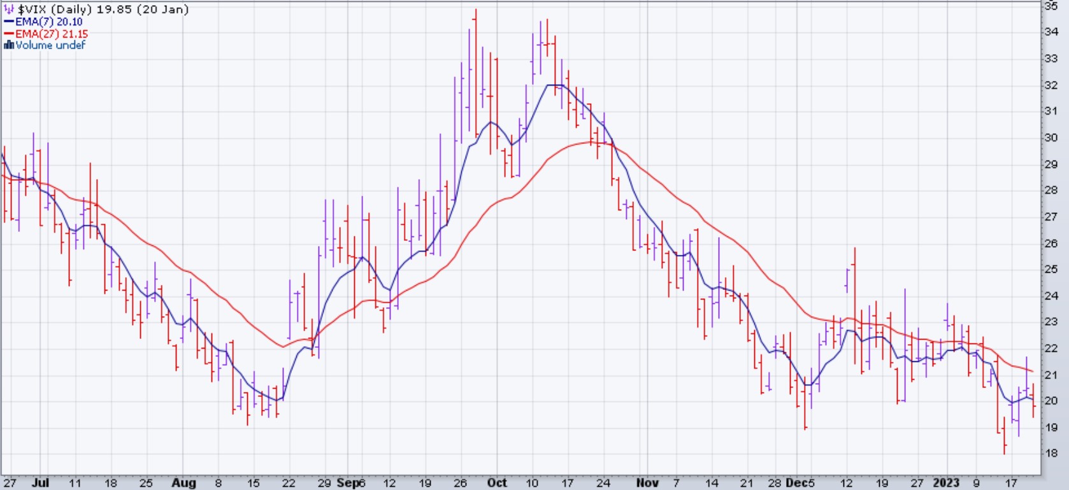
Task: Click the 18 value on the price axis
Action: pos(1051,454)
